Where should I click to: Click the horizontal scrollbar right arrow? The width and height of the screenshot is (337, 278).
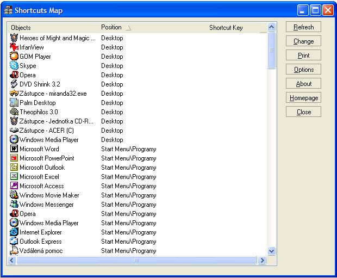262,261
